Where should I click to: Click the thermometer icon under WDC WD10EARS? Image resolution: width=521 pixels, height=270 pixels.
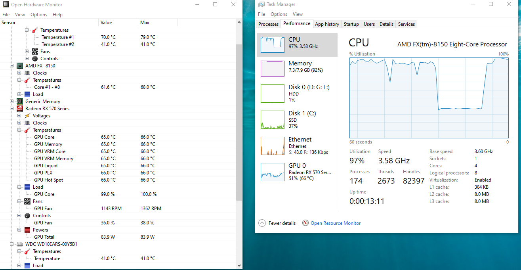click(x=27, y=251)
